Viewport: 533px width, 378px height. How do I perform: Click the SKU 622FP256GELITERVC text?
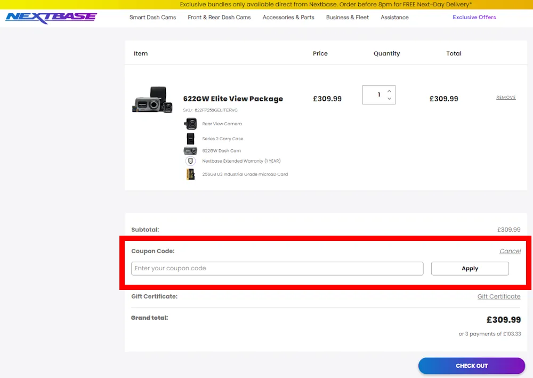point(210,110)
